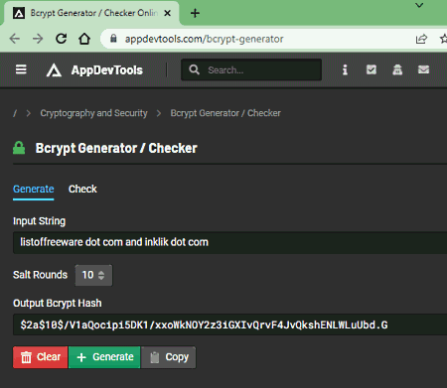Open the browser home page

point(84,39)
